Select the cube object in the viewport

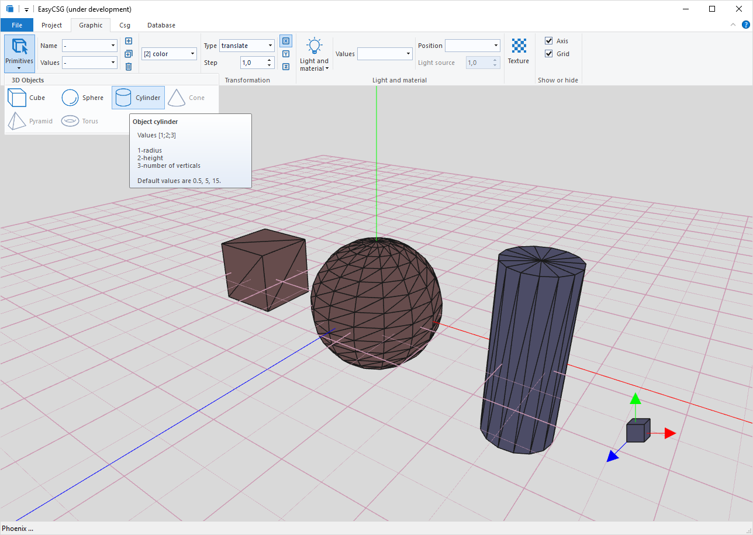click(x=265, y=269)
